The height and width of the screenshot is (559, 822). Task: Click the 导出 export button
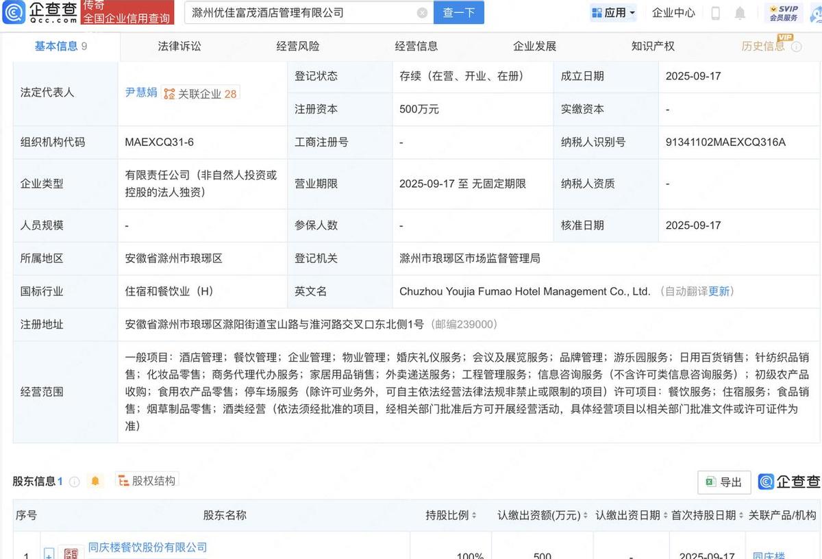(724, 482)
